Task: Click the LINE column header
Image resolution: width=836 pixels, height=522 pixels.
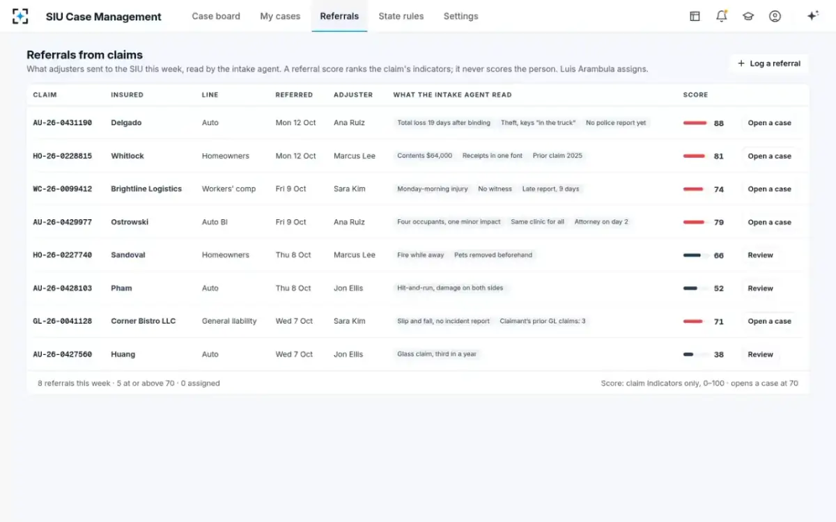Action: (210, 95)
